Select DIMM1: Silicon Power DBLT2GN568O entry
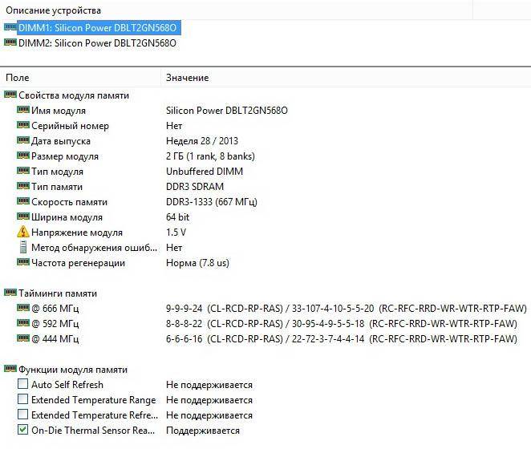 (x=97, y=28)
